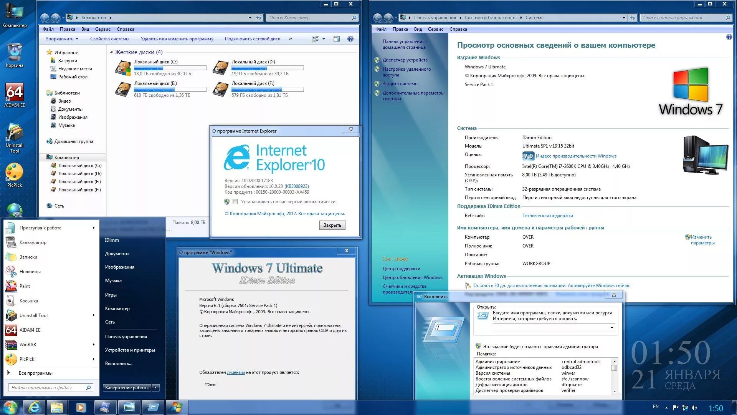This screenshot has height=415, width=737.
Task: Click the Action Center flag in tray
Action: pyautogui.click(x=676, y=408)
